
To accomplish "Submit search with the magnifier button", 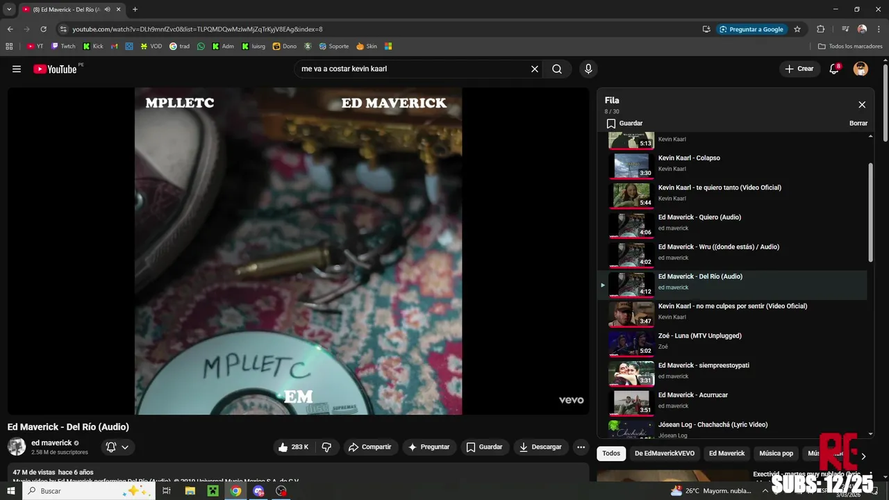I will point(557,69).
